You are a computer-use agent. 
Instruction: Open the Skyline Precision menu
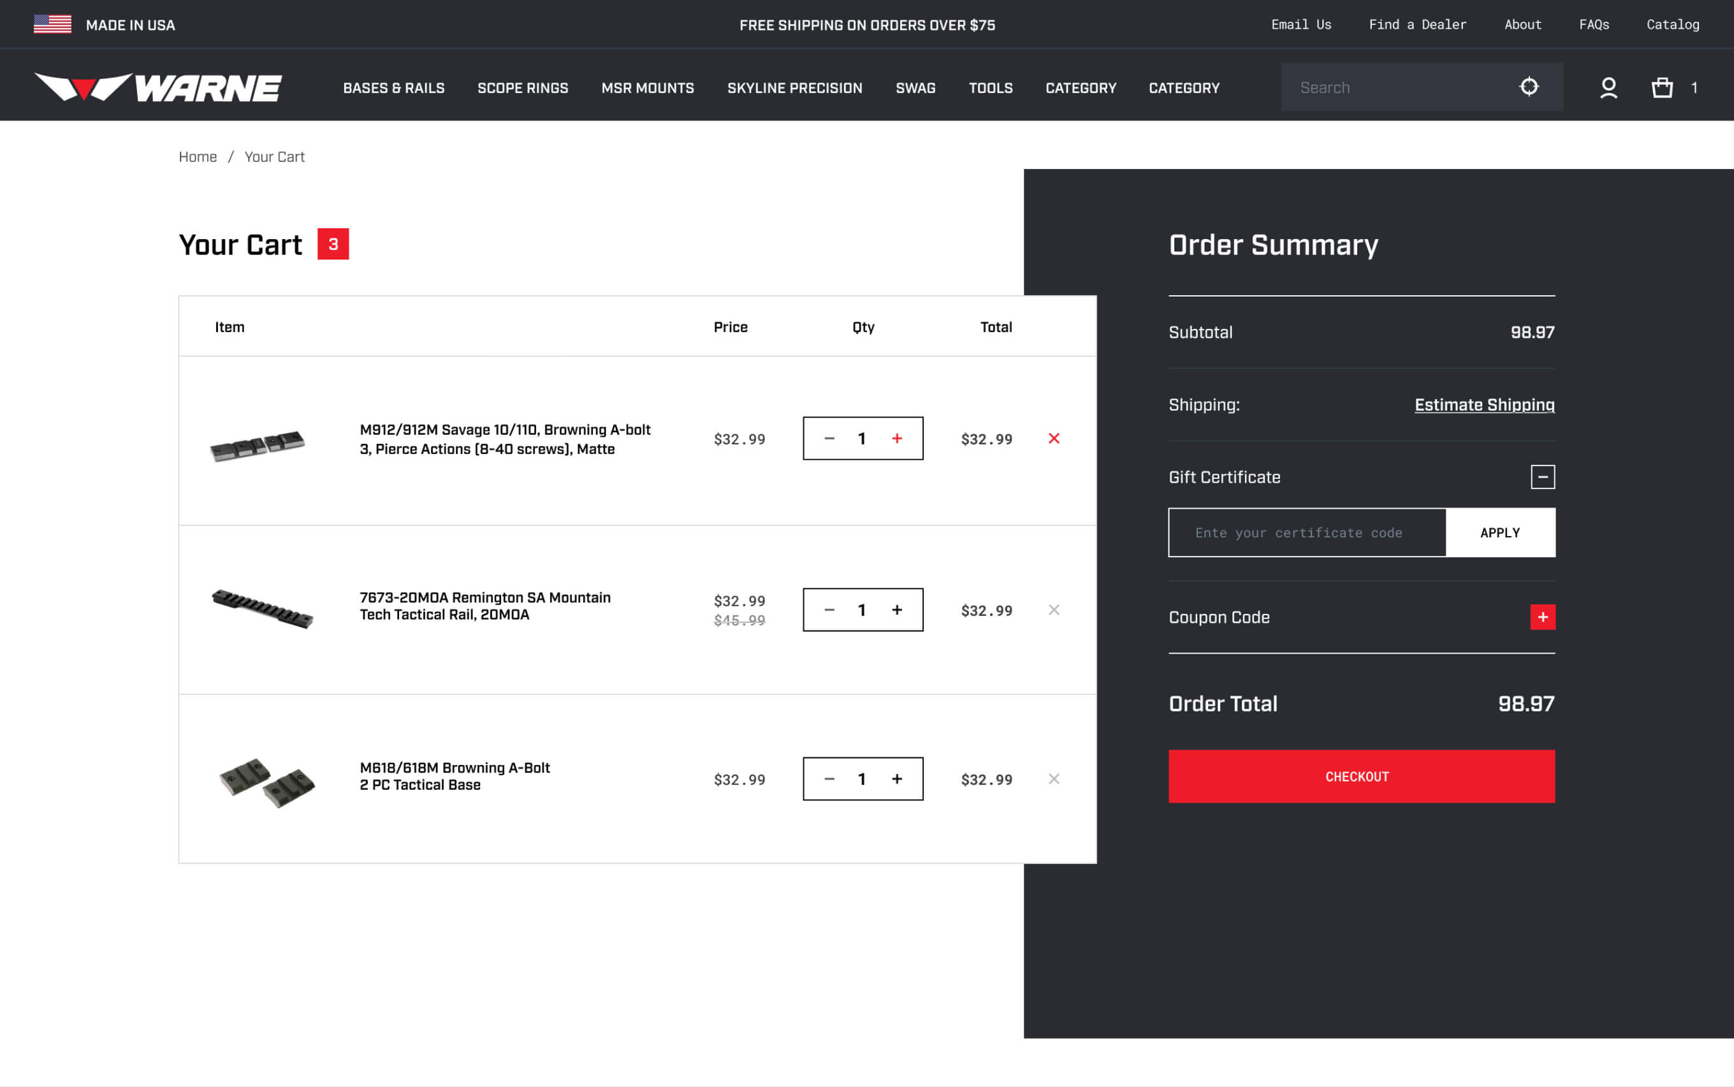(794, 88)
